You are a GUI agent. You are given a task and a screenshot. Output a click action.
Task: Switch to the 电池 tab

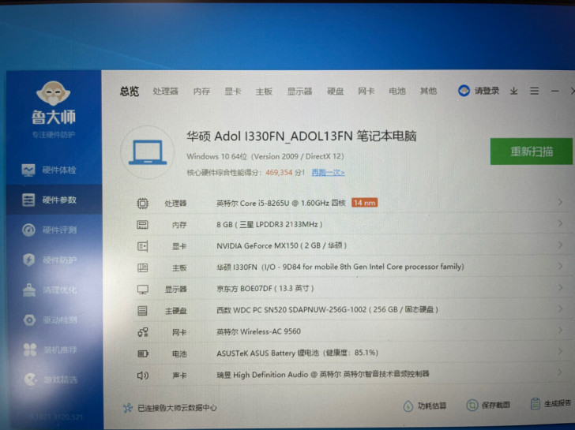tap(396, 92)
